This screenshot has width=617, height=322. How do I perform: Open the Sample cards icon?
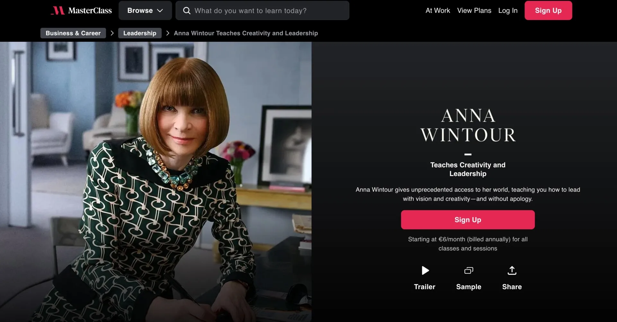[469, 271]
